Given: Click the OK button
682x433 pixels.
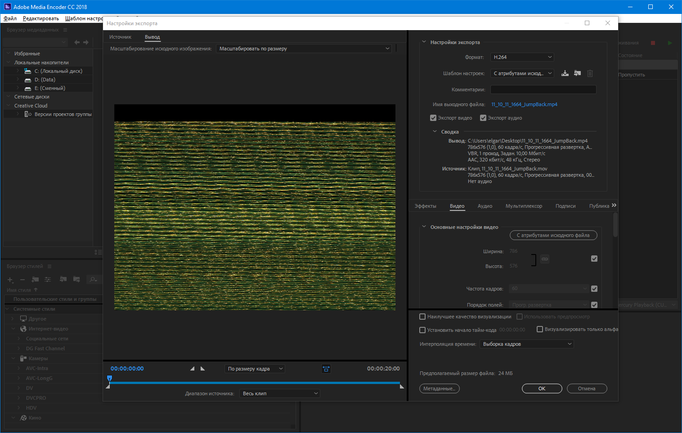Looking at the screenshot, I should point(542,388).
